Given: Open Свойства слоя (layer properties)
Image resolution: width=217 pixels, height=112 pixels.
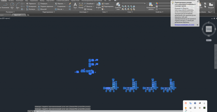Looking at the screenshot, I should (118, 6).
